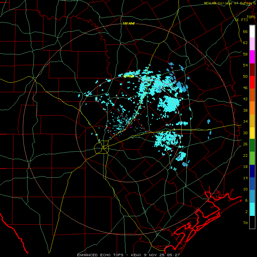The image size is (257, 257).
Task: Click the magenta 58 kft legend swatch
Action: point(252,57)
